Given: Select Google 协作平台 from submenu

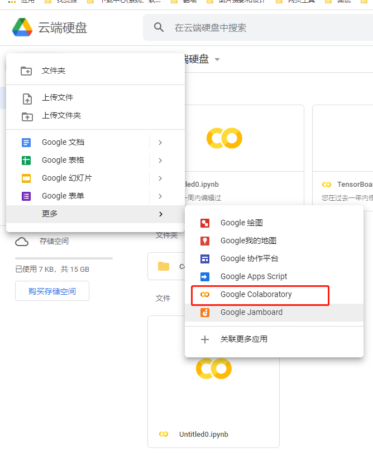Looking at the screenshot, I should pos(274,258).
